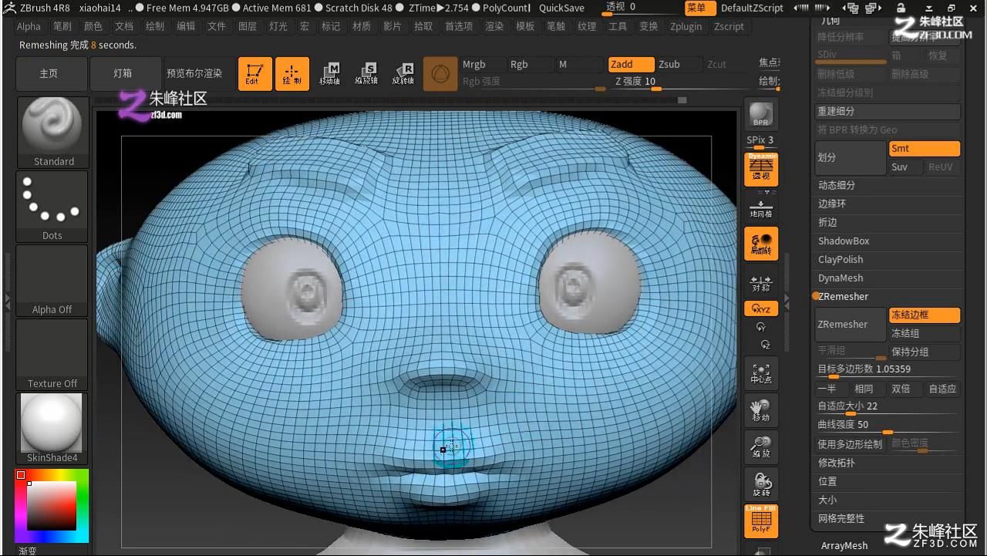Viewport: 987px width, 556px height.
Task: Open the Texture Off selector
Action: tap(53, 355)
